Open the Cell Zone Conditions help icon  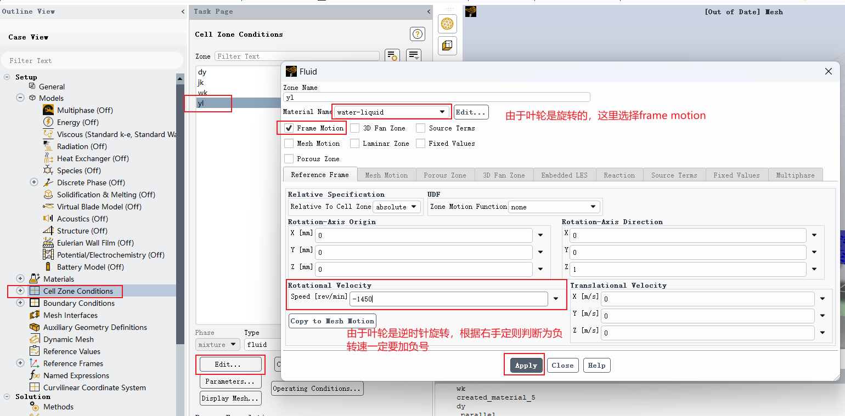tap(418, 34)
